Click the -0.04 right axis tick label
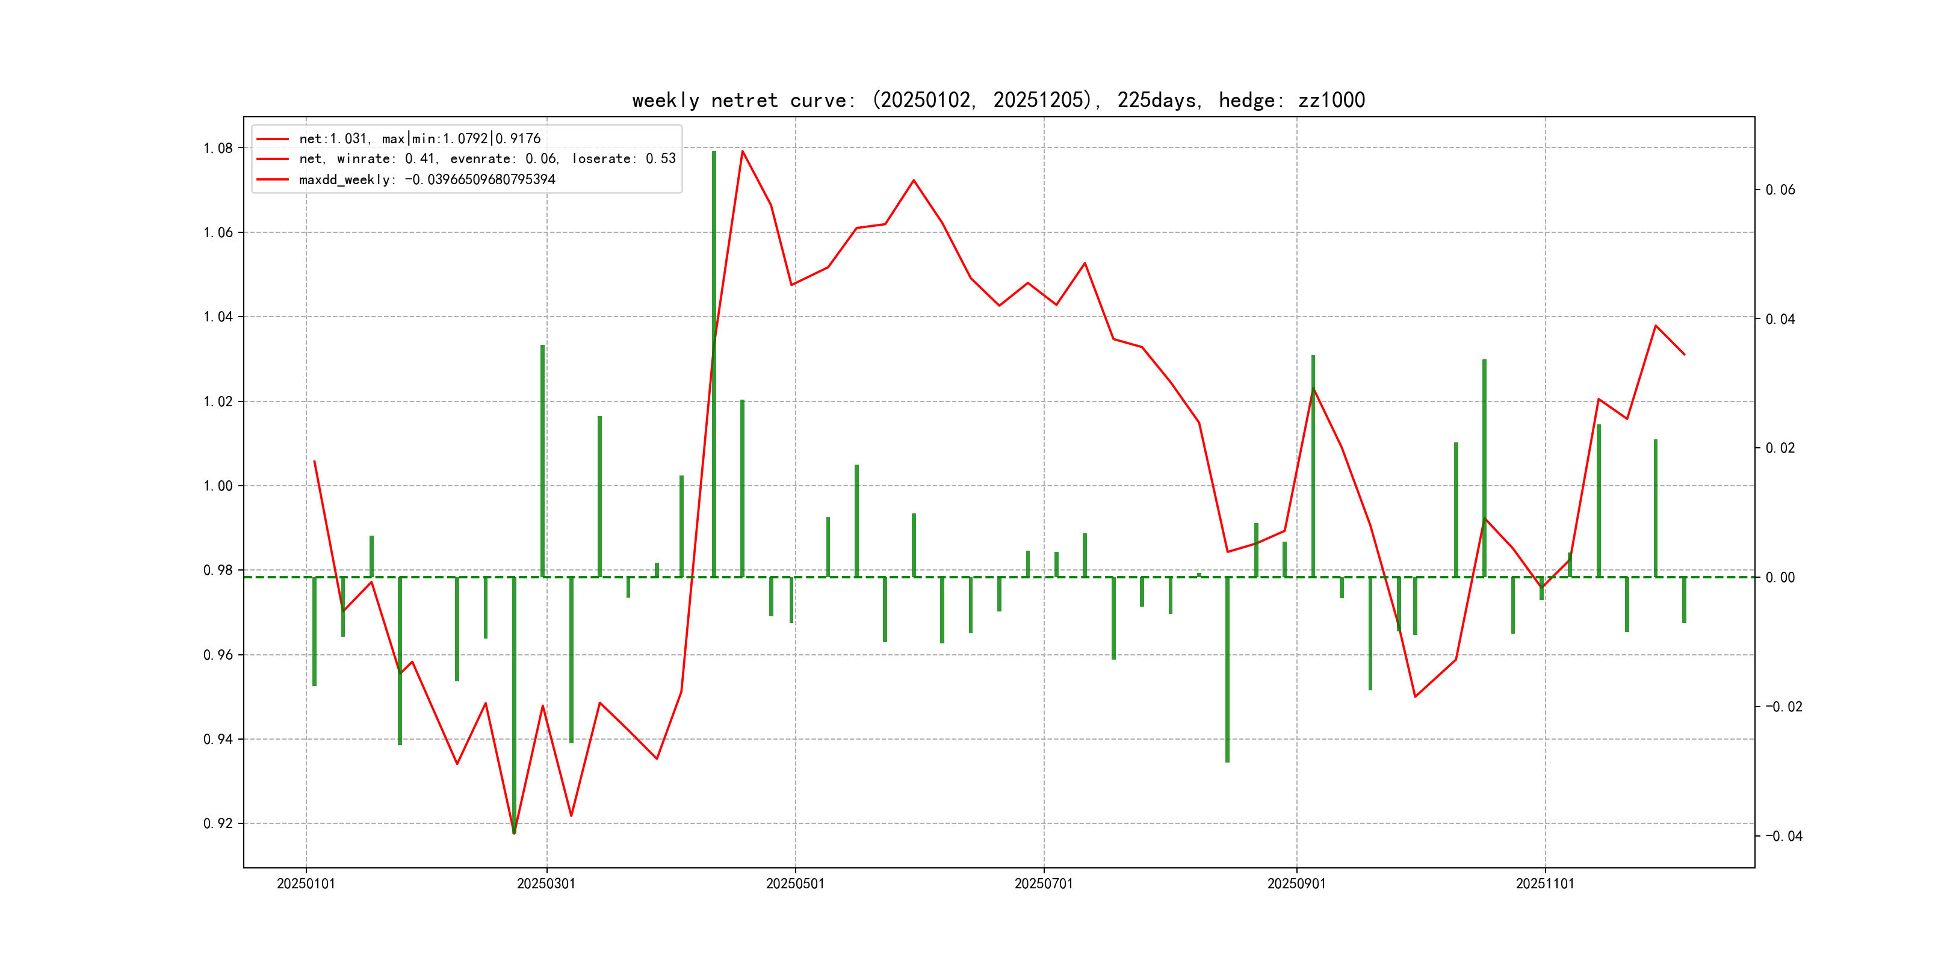The width and height of the screenshot is (1950, 975). [1783, 837]
